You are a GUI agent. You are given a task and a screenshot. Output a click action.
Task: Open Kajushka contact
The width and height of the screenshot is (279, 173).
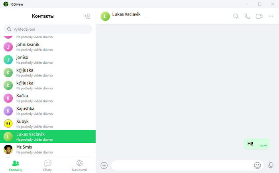pos(48,111)
